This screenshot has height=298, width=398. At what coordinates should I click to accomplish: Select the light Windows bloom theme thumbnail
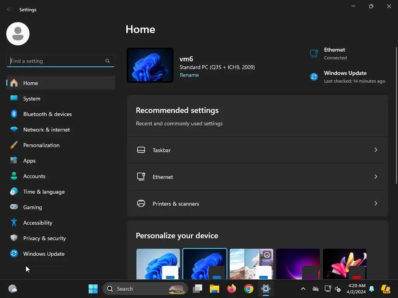(158, 264)
